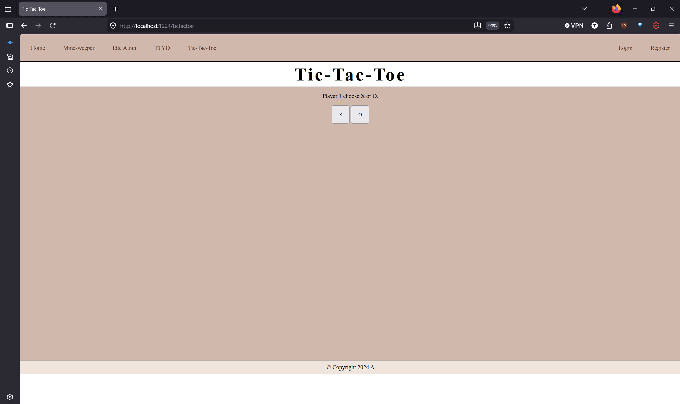Go to the Minesweeper page

(79, 48)
